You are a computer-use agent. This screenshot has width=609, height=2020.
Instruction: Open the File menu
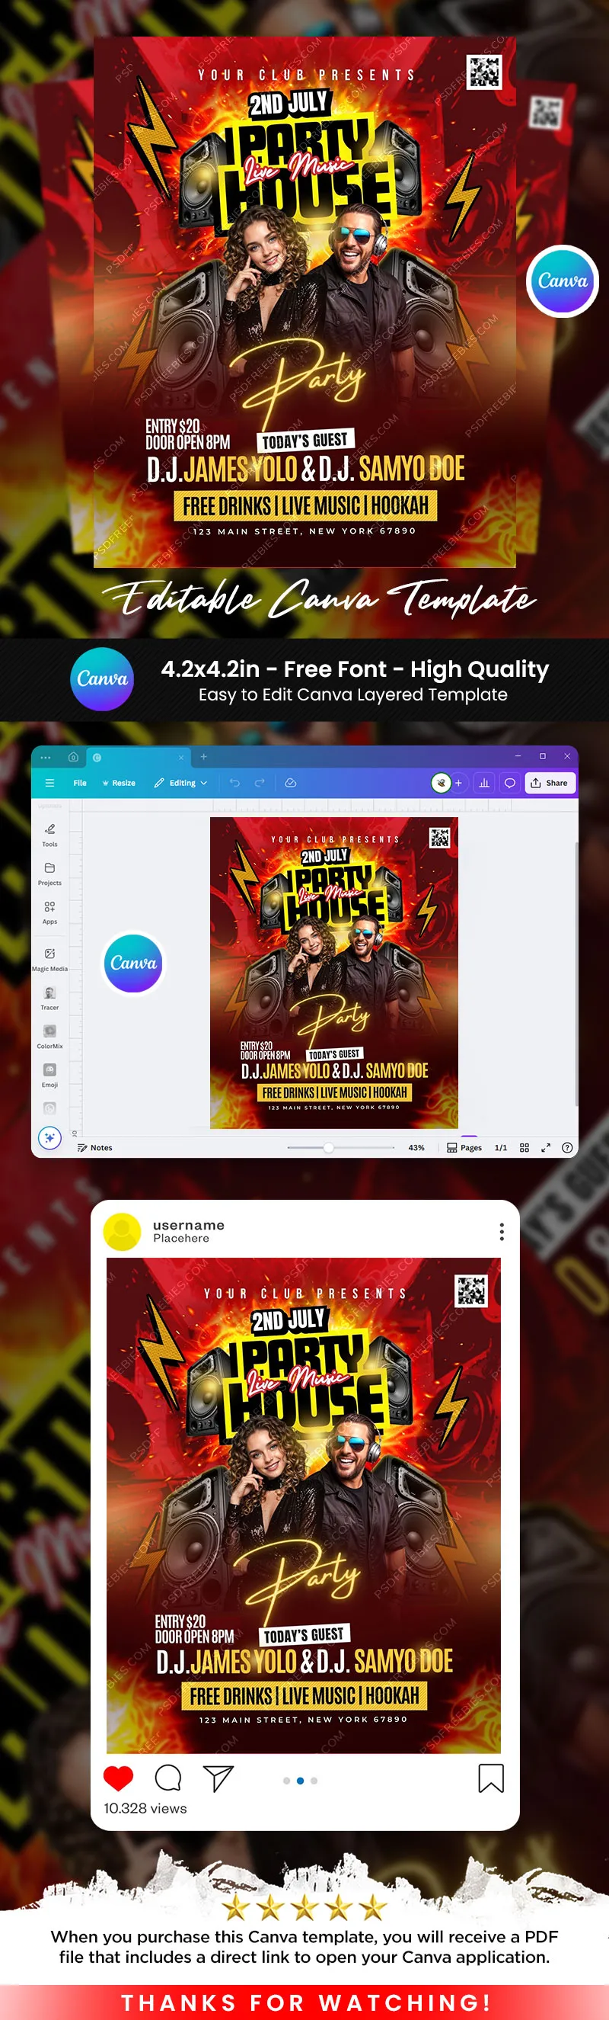(80, 783)
